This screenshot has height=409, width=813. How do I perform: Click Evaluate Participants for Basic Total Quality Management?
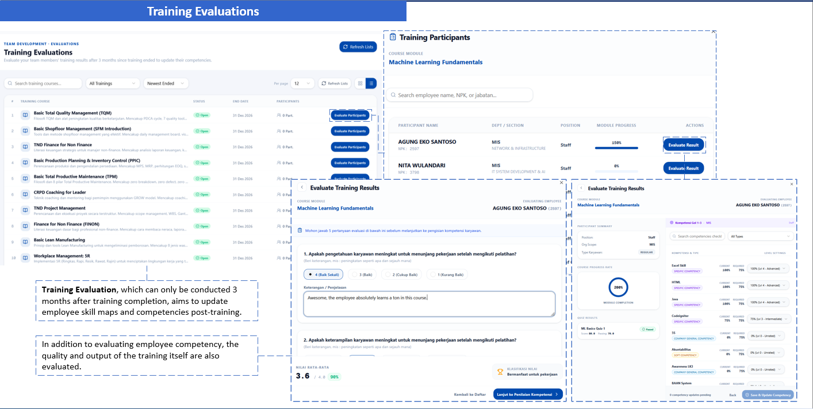click(x=350, y=115)
